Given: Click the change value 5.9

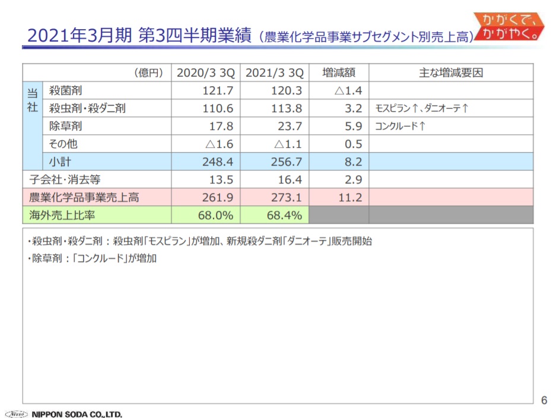Looking at the screenshot, I should click(x=354, y=126).
